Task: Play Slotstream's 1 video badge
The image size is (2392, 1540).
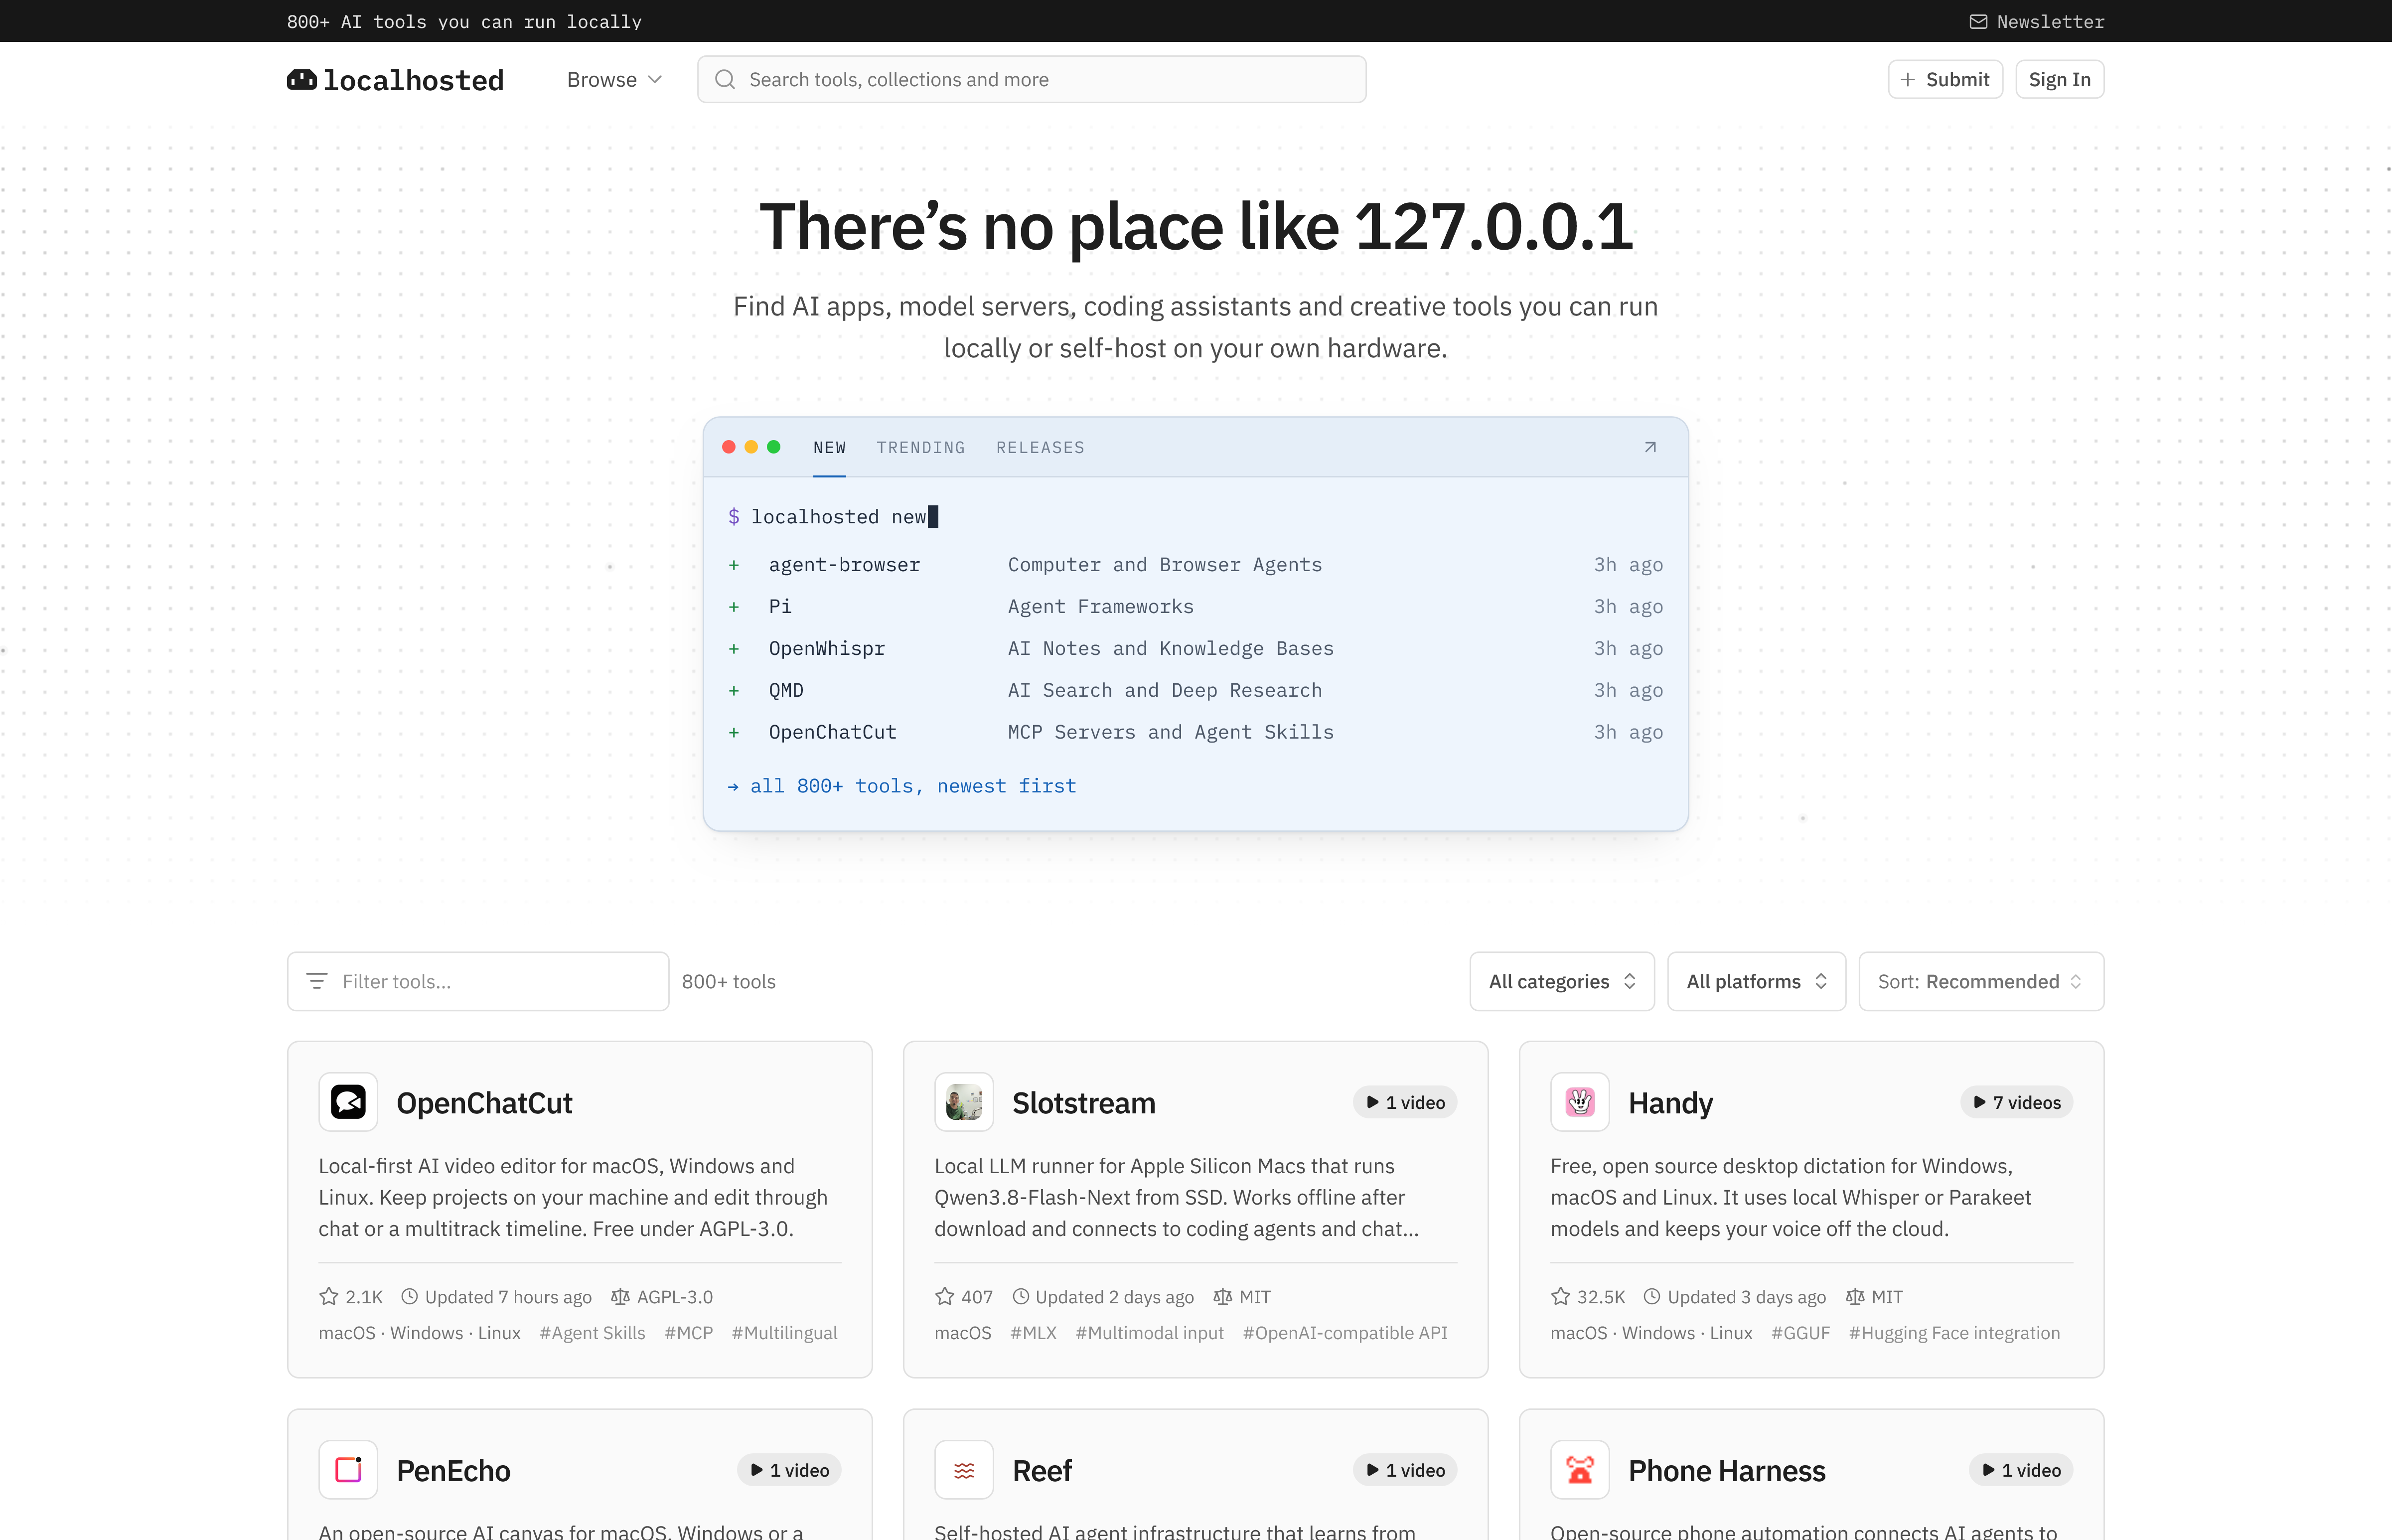Action: (x=1405, y=1102)
